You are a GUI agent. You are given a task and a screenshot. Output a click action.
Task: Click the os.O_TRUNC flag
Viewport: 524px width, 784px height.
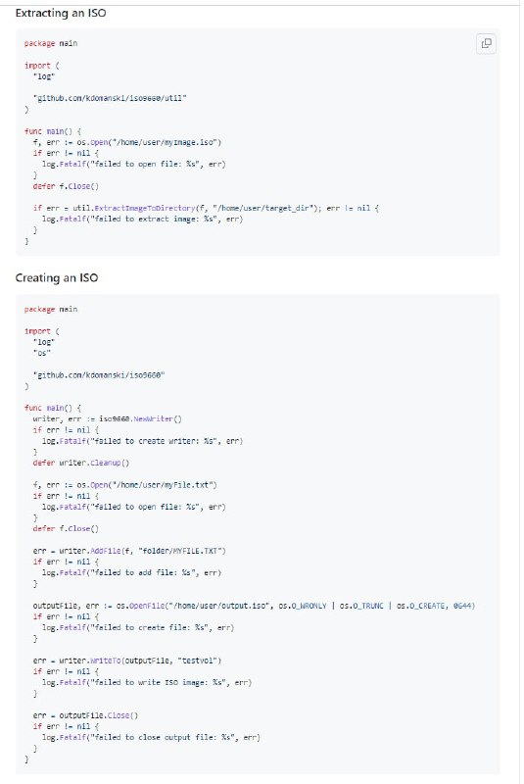[361, 606]
